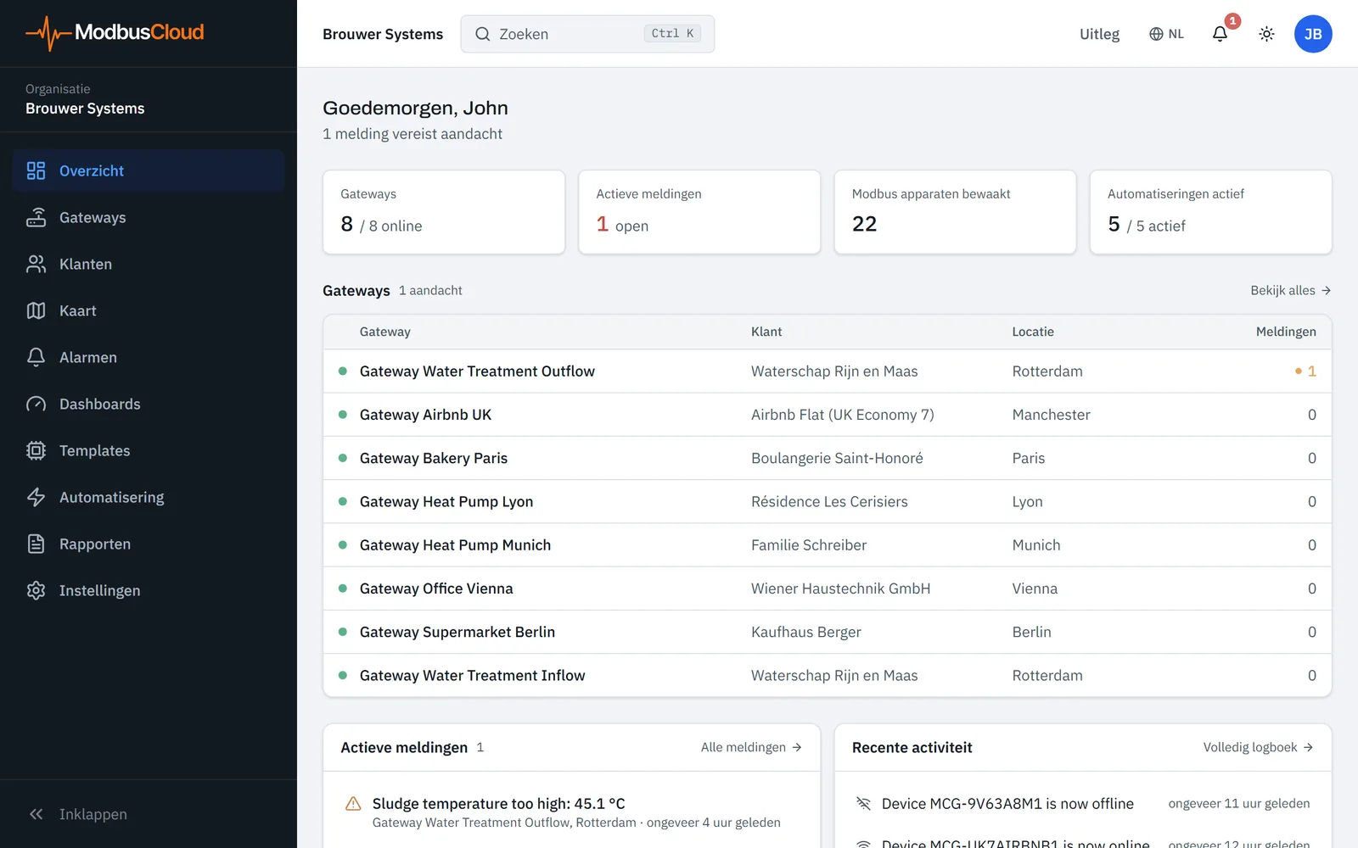
Task: Open the Dashboards gauge icon
Action: tap(36, 404)
